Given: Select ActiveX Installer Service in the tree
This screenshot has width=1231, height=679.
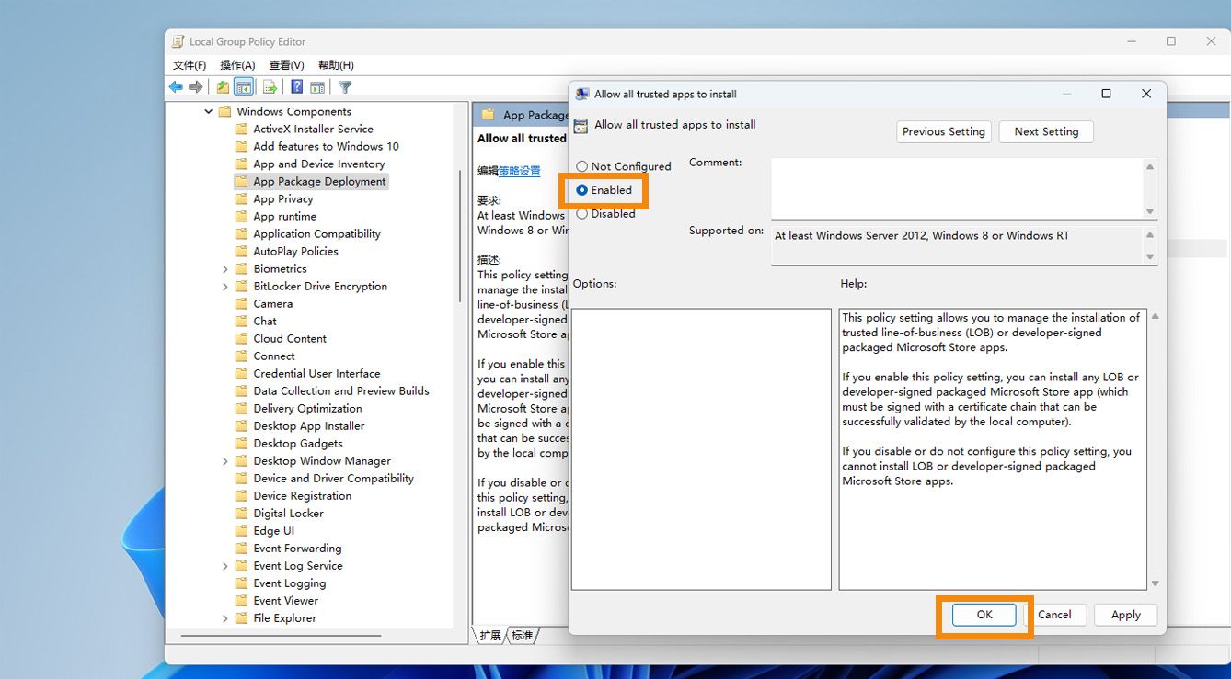Looking at the screenshot, I should (x=313, y=129).
